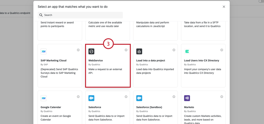Image resolution: width=264 pixels, height=124 pixels.
Task: Click the Marketo purple logo icon
Action: pos(187,98)
